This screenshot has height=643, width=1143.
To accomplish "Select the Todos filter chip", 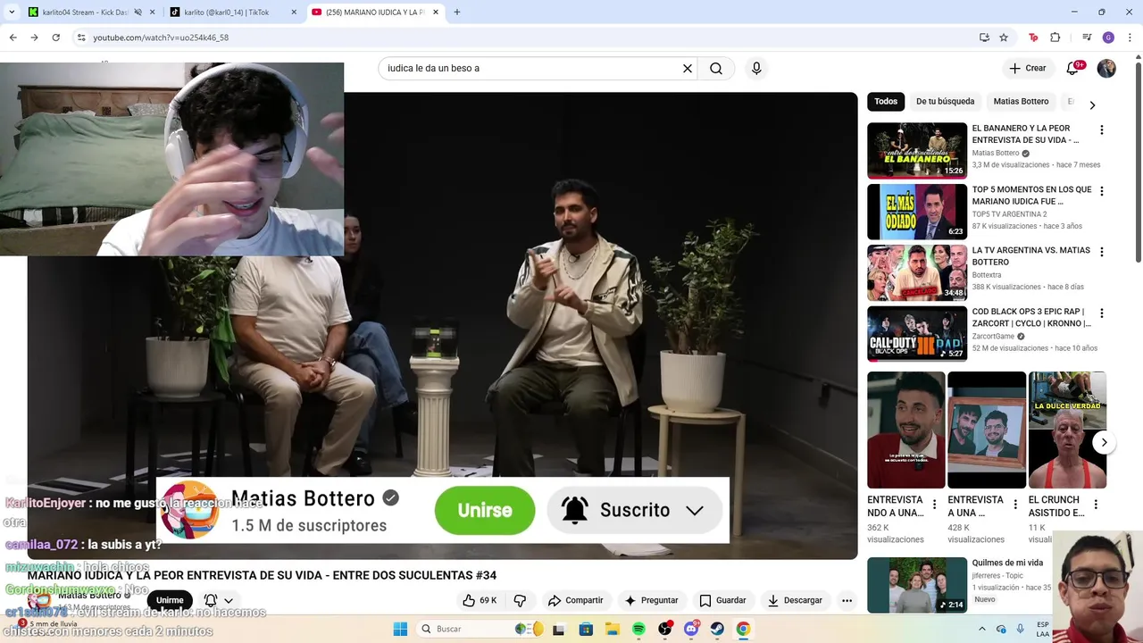I will click(886, 102).
